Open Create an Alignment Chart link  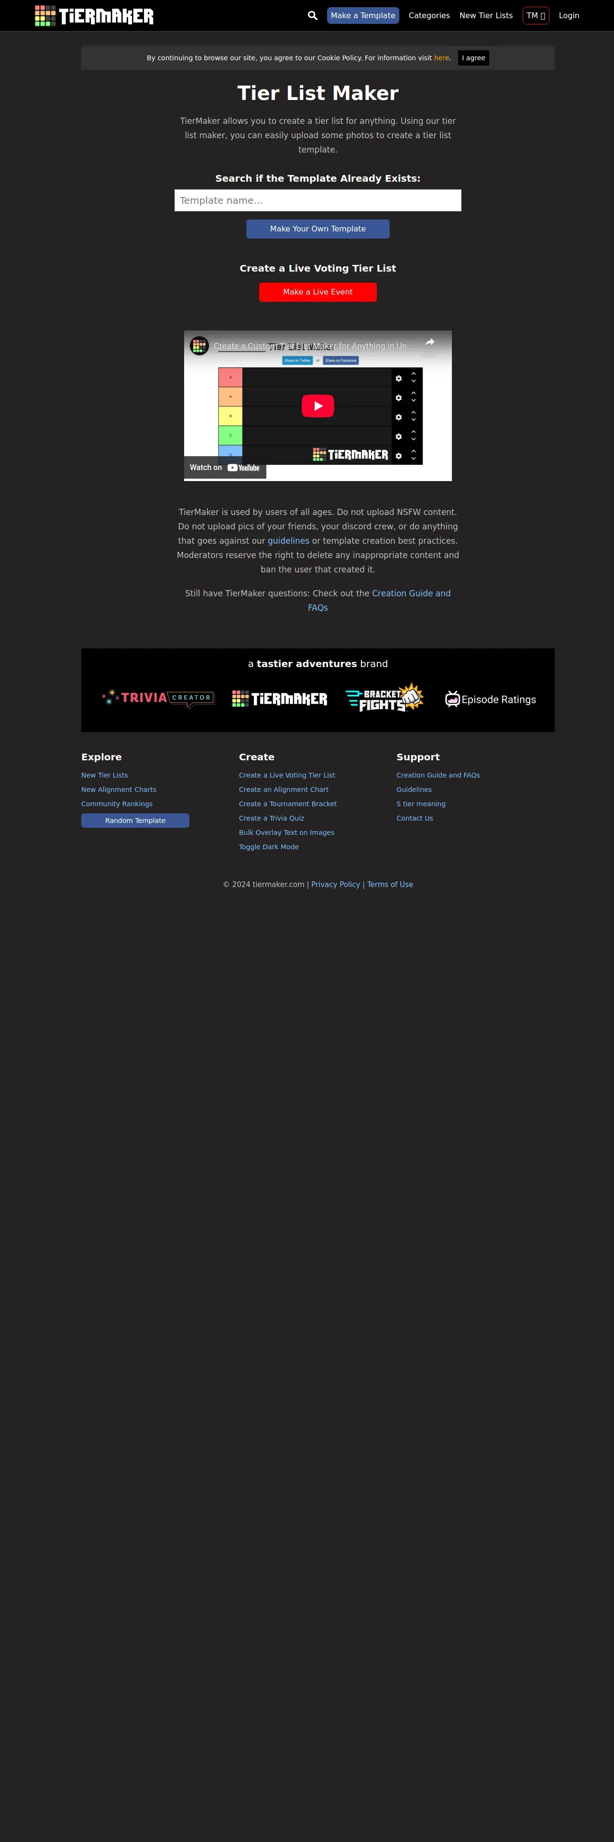click(284, 789)
